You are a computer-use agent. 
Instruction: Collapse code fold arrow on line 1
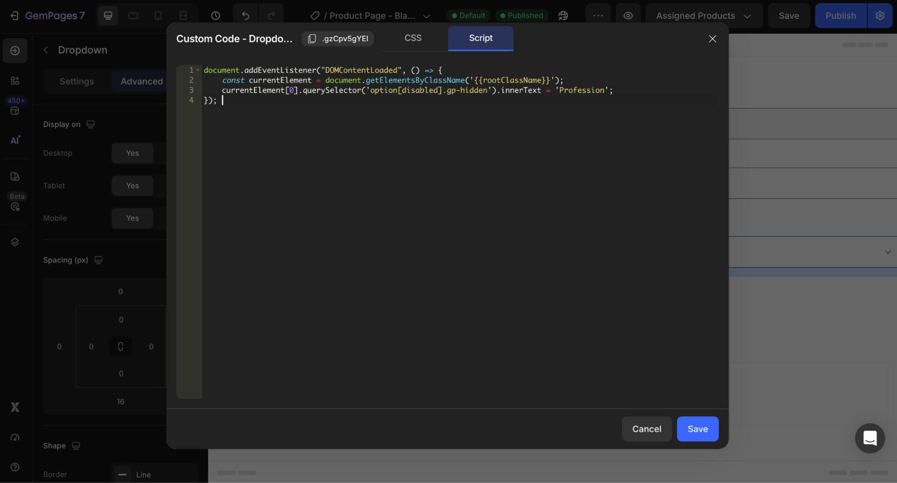198,70
